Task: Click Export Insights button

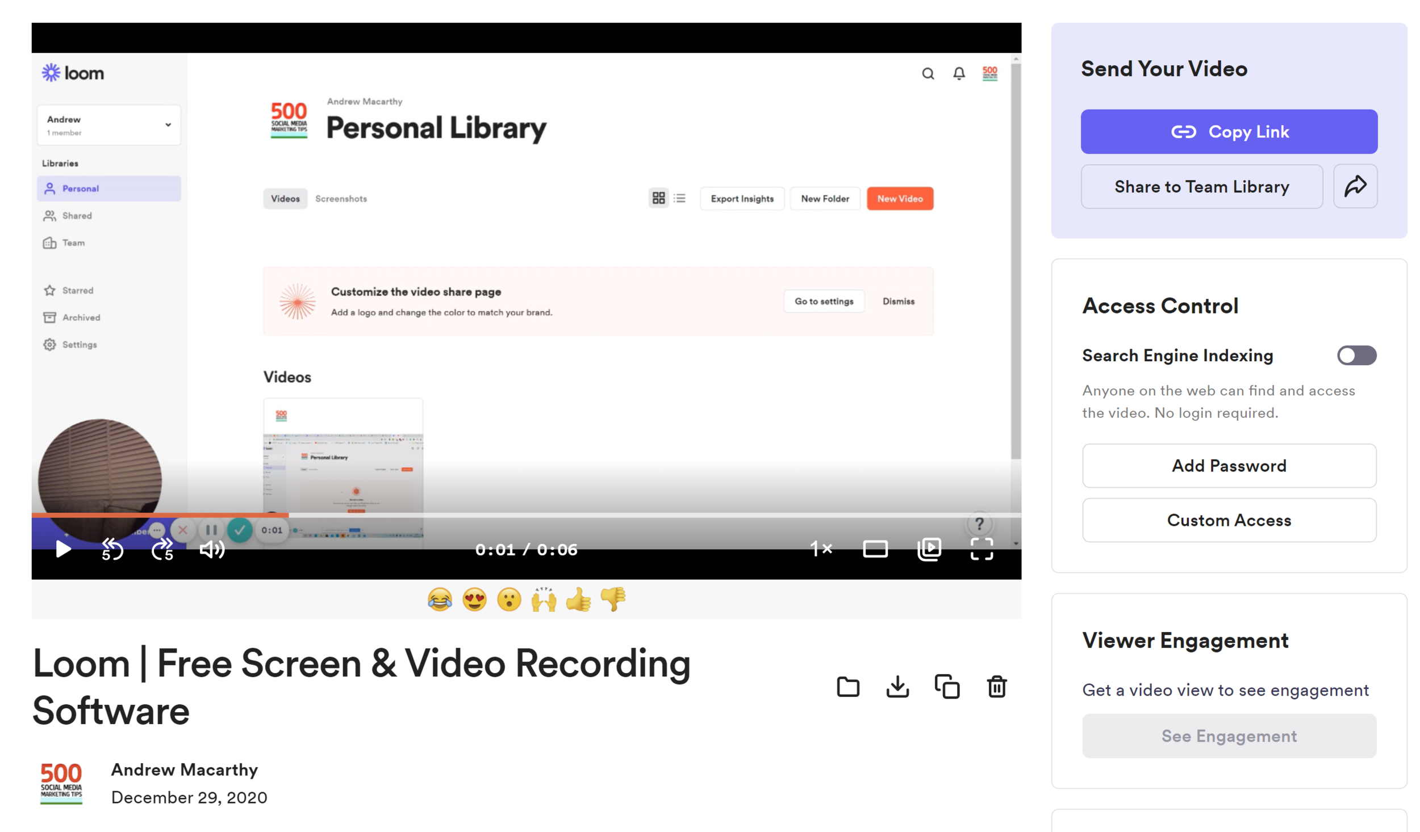Action: pyautogui.click(x=742, y=199)
